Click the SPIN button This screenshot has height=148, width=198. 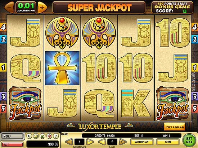168,142
